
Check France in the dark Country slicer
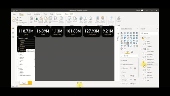point(18,44)
